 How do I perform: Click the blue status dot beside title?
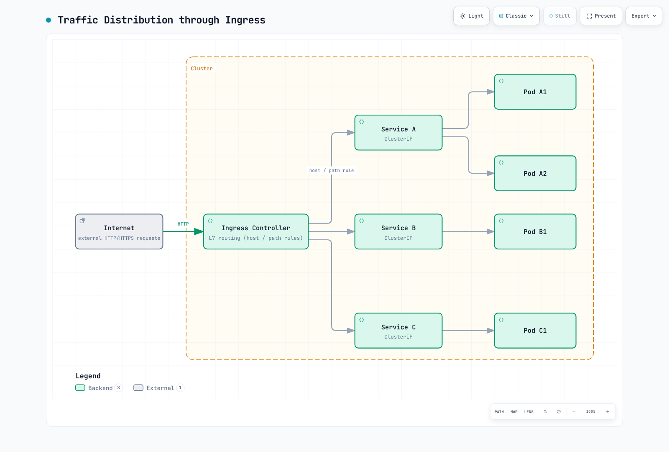[x=49, y=20]
